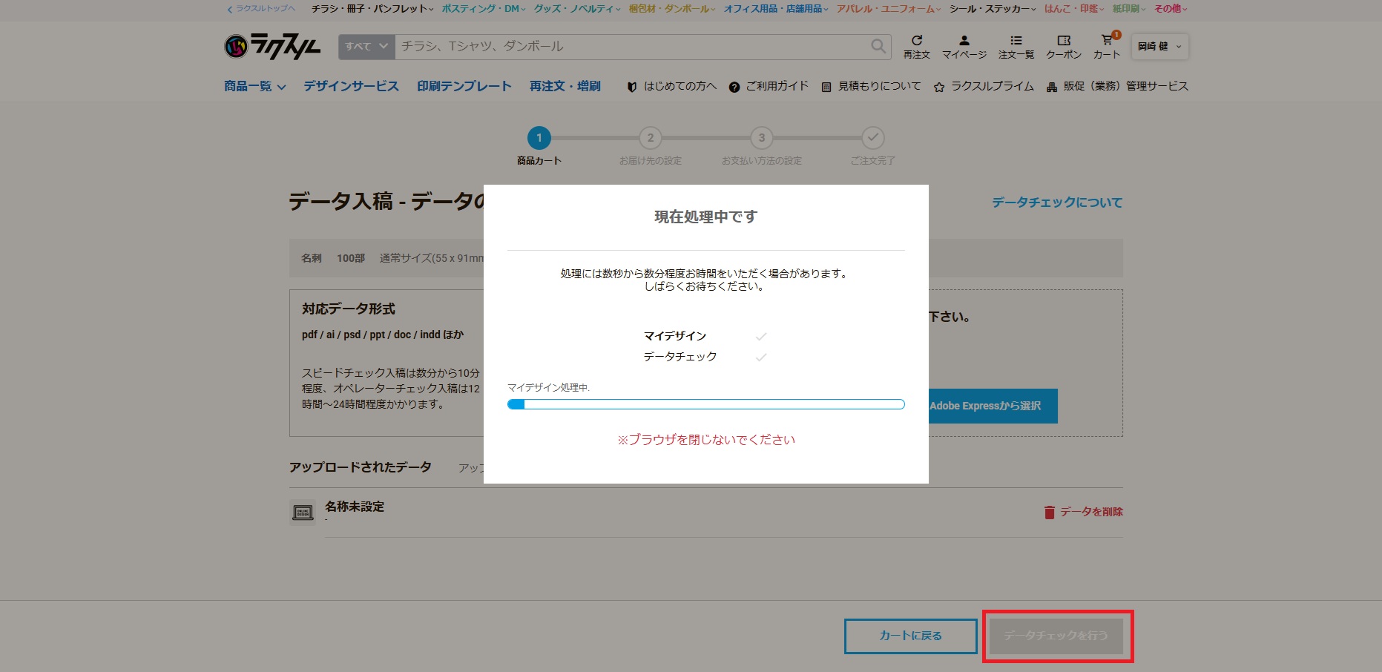Screen dimensions: 1382x672
Task: Open 販促（業務）管理サービス link
Action: click(x=1117, y=86)
